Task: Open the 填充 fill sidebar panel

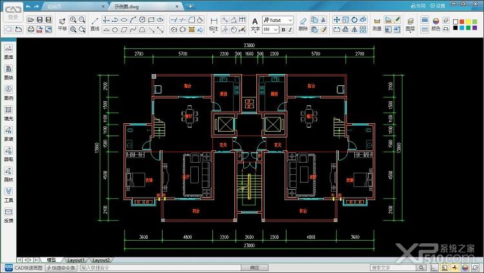Action: tap(8, 114)
